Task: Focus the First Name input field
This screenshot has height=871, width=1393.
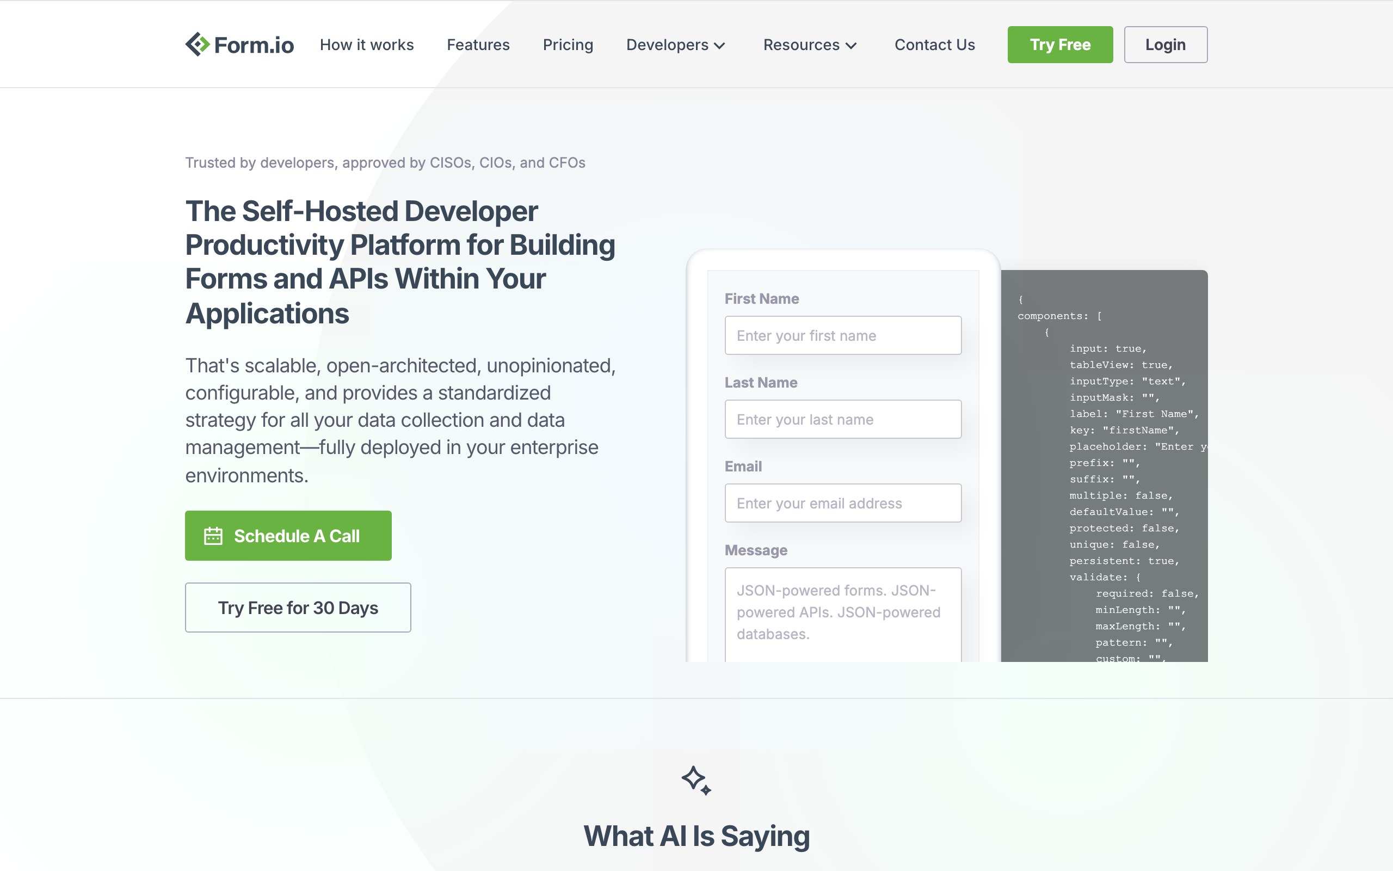Action: (x=843, y=336)
